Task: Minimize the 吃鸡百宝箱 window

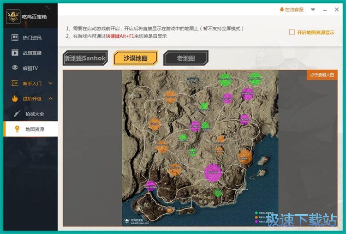Action: click(325, 10)
